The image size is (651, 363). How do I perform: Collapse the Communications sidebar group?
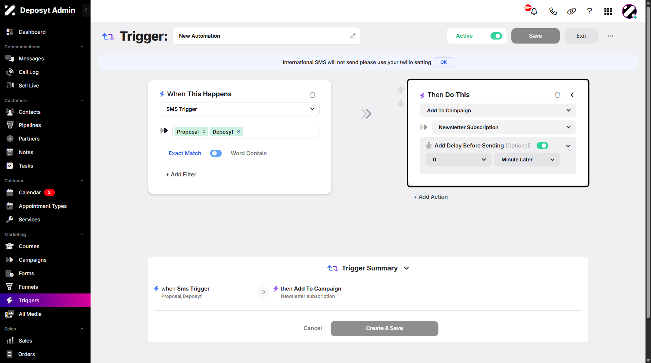(x=82, y=47)
